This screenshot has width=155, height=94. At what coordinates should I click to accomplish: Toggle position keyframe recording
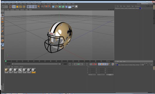point(99,64)
